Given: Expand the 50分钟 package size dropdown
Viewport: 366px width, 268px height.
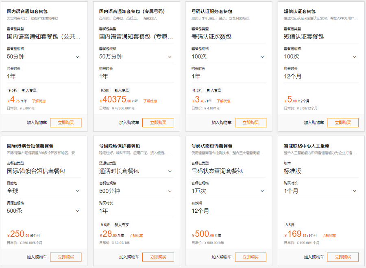Looking at the screenshot, I should (44, 57).
